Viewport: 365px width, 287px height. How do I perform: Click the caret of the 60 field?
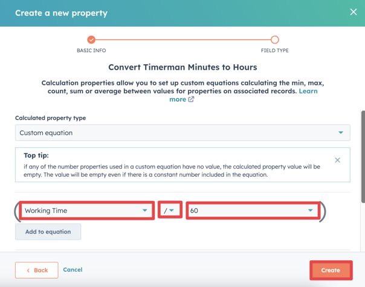pos(311,211)
